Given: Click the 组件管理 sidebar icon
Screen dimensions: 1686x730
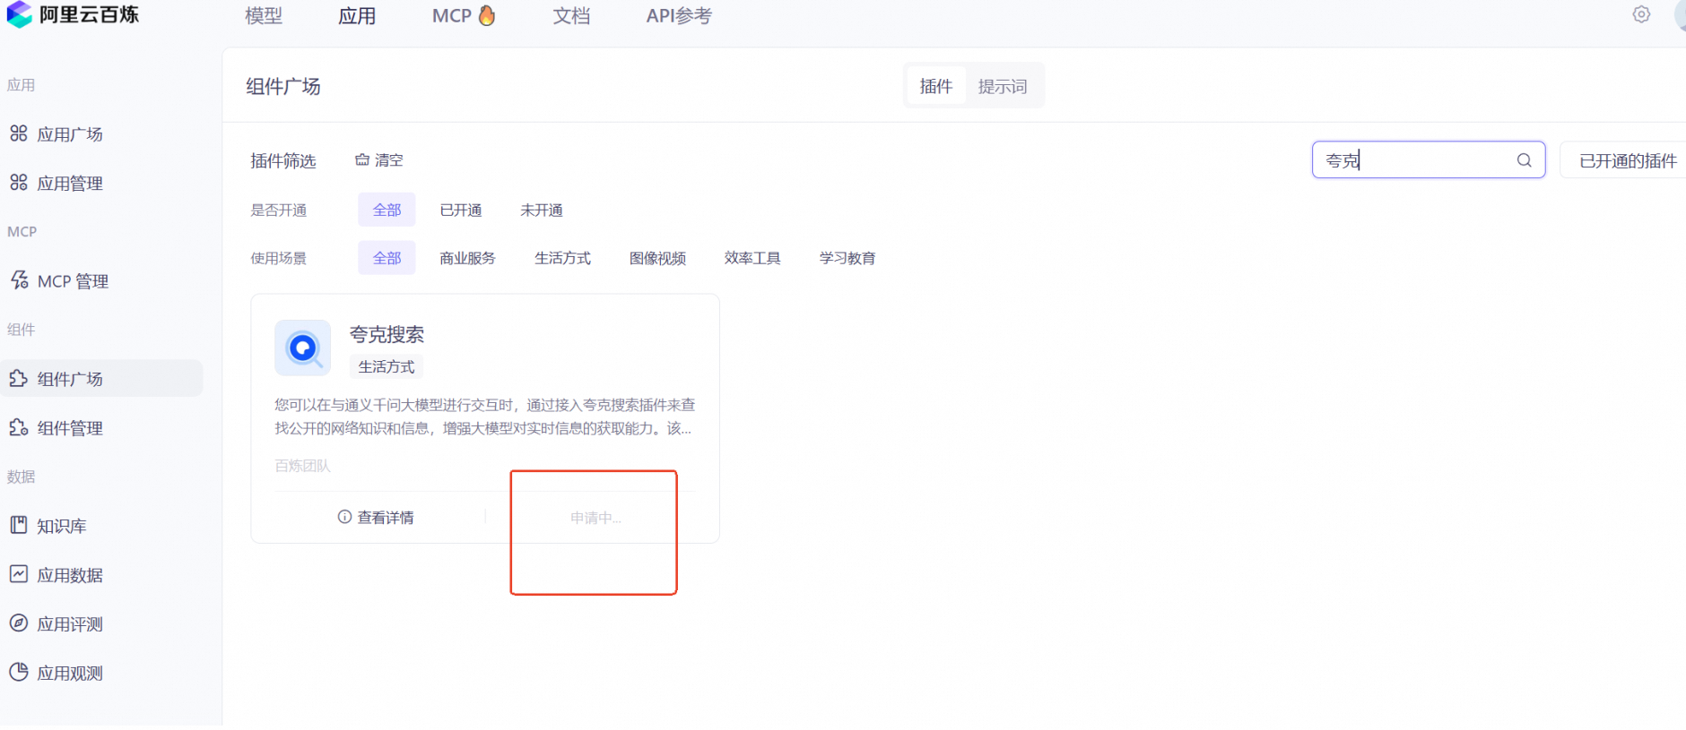Looking at the screenshot, I should tap(19, 427).
